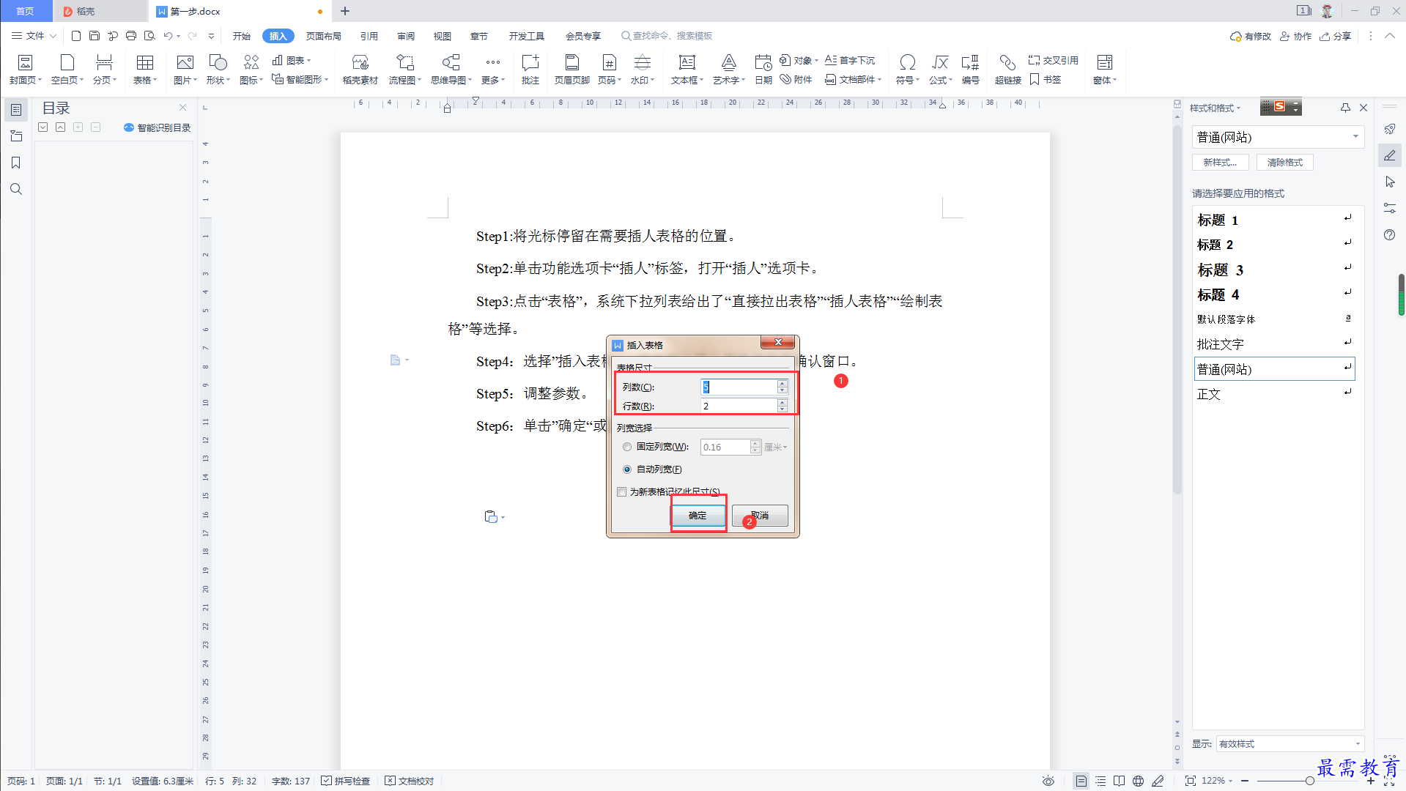Open the 分享 share button

(x=1336, y=36)
